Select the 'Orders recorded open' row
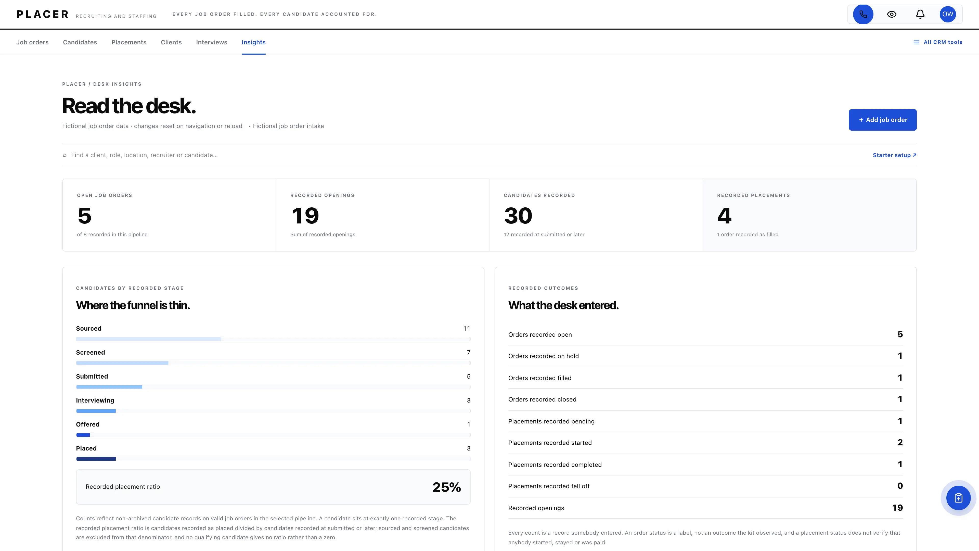 pos(705,335)
